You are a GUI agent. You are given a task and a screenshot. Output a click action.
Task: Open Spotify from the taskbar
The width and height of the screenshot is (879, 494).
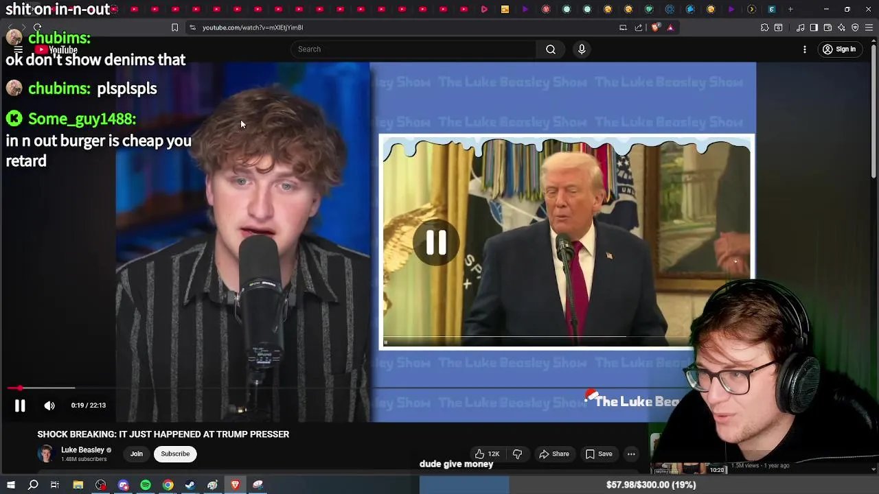(x=146, y=485)
